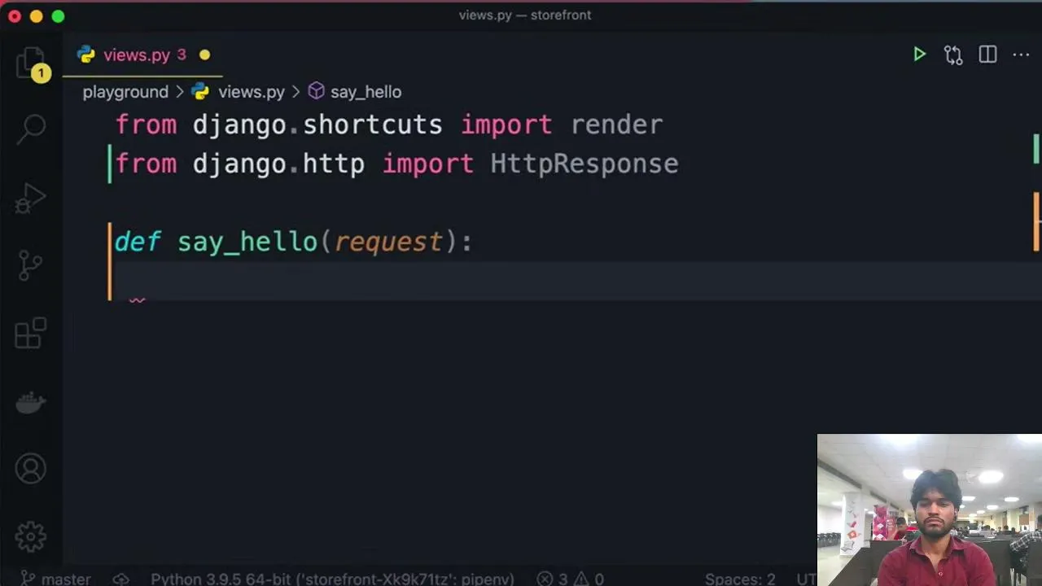Click request parameter in function definition
This screenshot has height=586, width=1042.
point(388,242)
